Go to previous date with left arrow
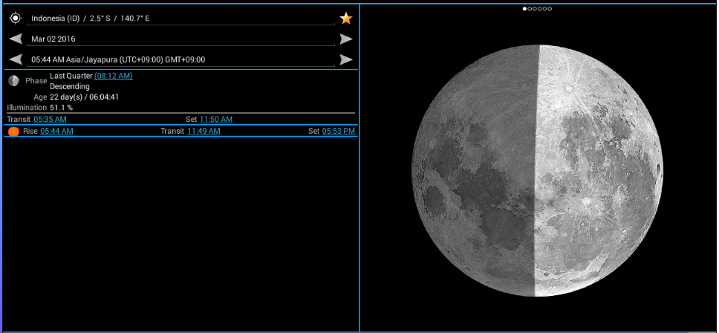 [x=16, y=39]
